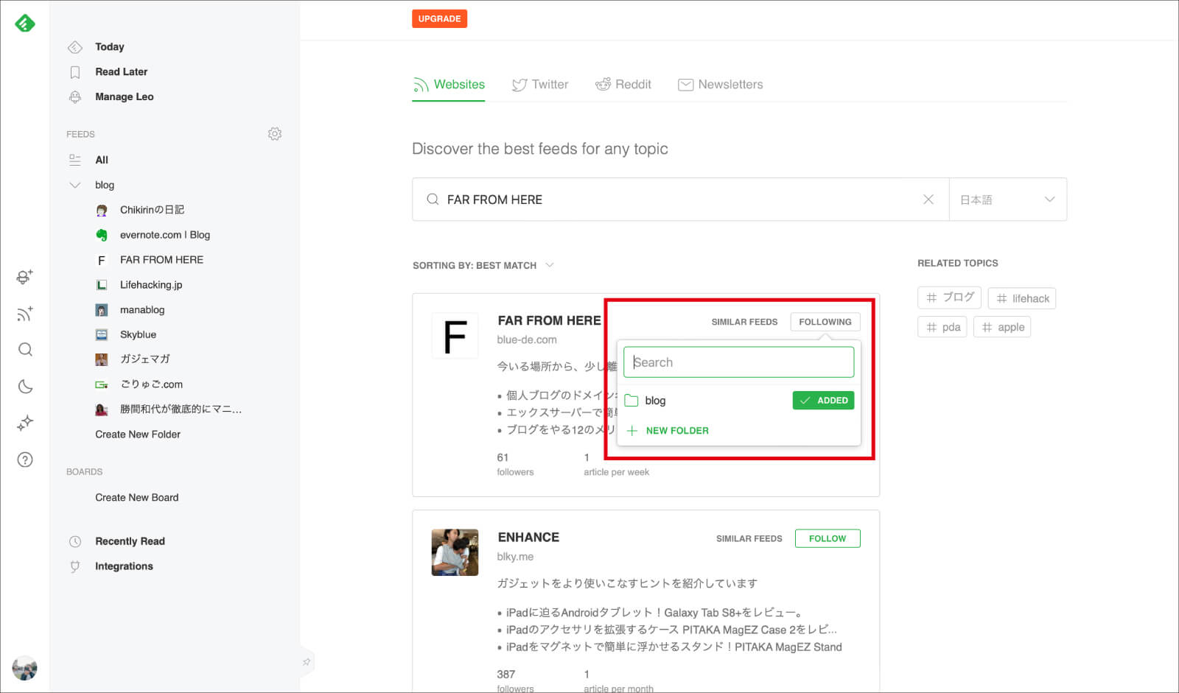Click the ENHANCE feed thumbnail

tap(455, 552)
